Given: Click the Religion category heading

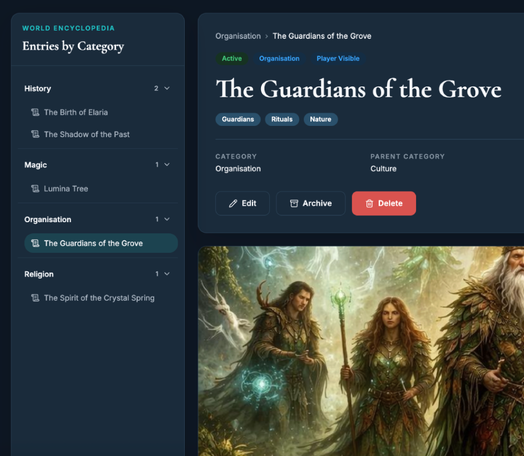Looking at the screenshot, I should point(39,274).
